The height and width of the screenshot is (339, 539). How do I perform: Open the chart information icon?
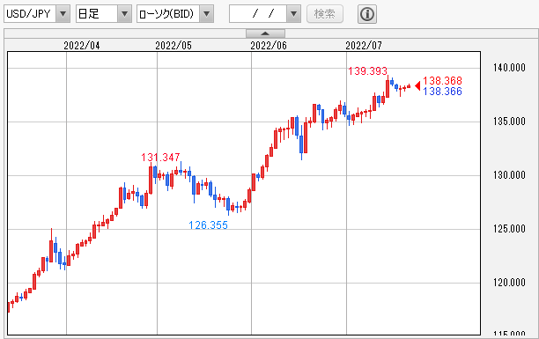coord(367,14)
